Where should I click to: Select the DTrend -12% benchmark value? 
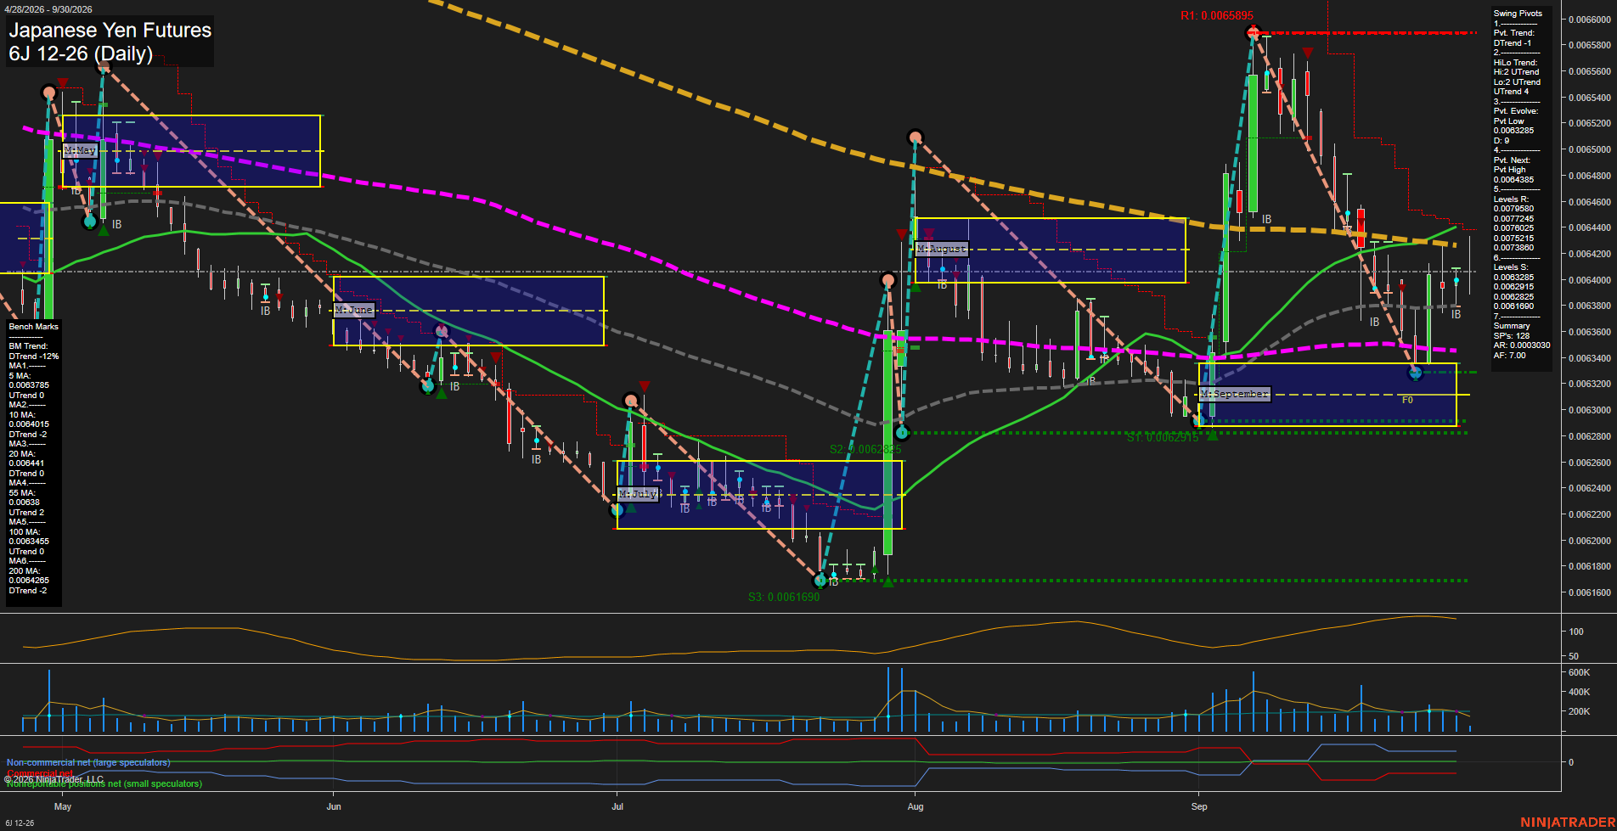click(x=34, y=357)
